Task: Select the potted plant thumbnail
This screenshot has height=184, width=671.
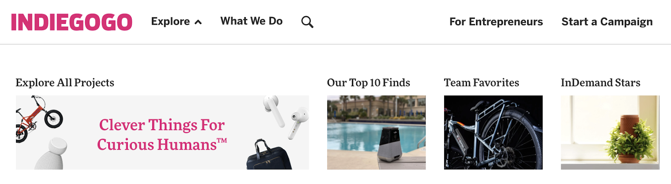Action: [x=610, y=133]
